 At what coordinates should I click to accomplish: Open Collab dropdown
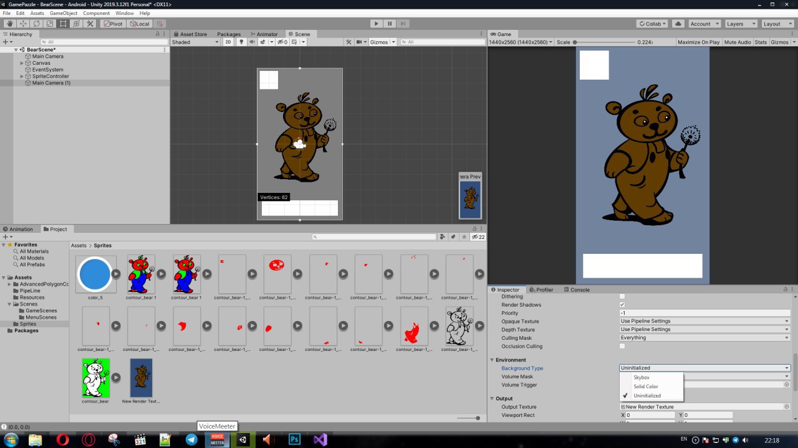(652, 24)
